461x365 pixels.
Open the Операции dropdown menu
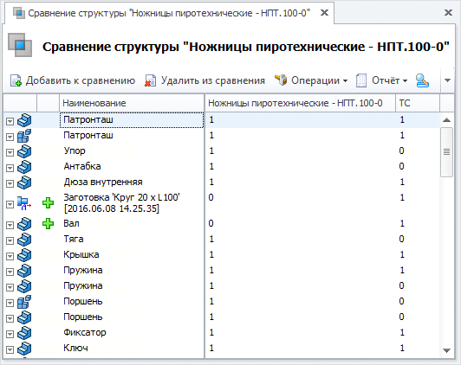311,80
